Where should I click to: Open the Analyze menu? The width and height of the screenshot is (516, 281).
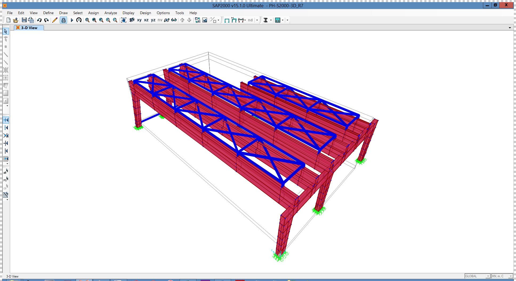111,13
